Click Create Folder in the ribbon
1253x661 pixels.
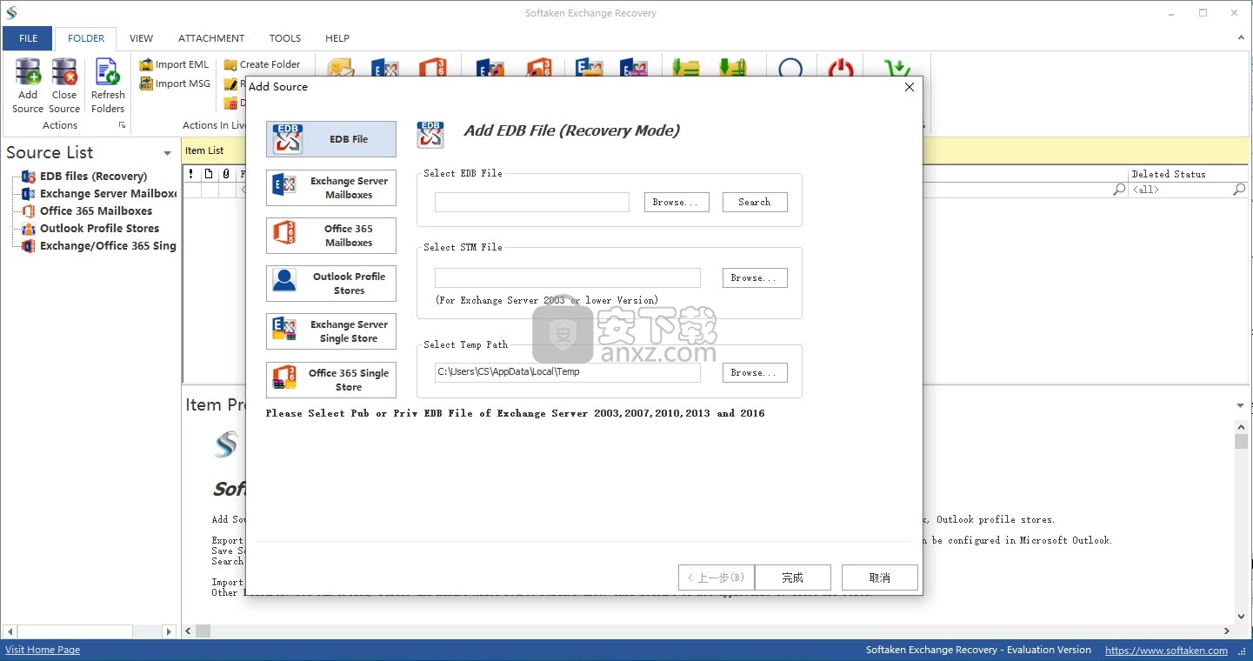click(x=262, y=64)
